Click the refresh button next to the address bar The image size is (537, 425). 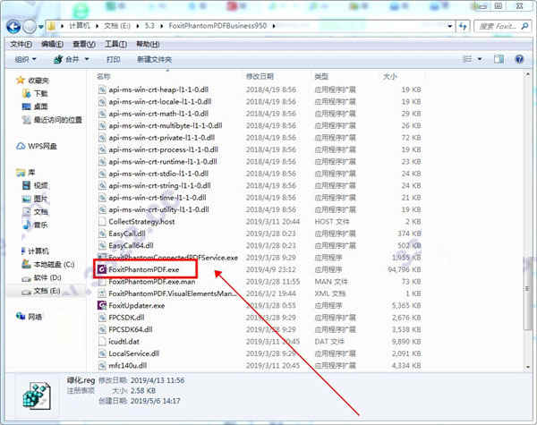[x=464, y=26]
